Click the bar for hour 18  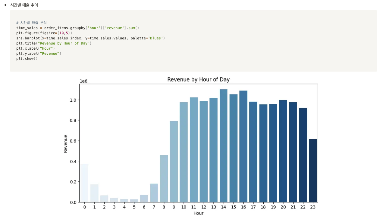263,153
